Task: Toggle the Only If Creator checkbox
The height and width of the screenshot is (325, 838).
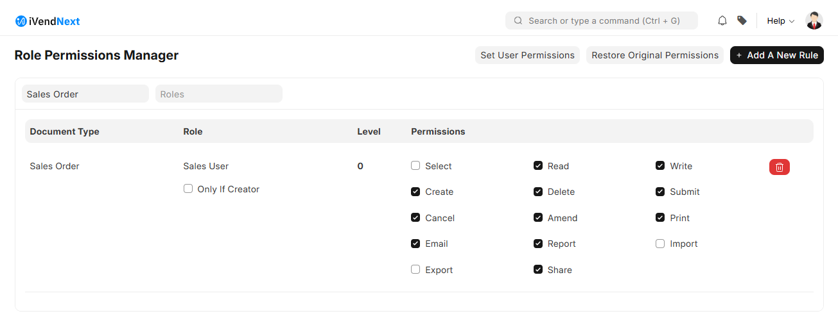Action: 188,188
